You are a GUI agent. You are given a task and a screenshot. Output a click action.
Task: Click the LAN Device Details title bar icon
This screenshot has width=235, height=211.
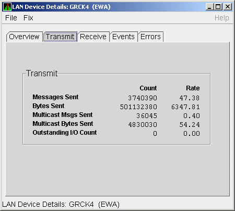pyautogui.click(x=7, y=7)
